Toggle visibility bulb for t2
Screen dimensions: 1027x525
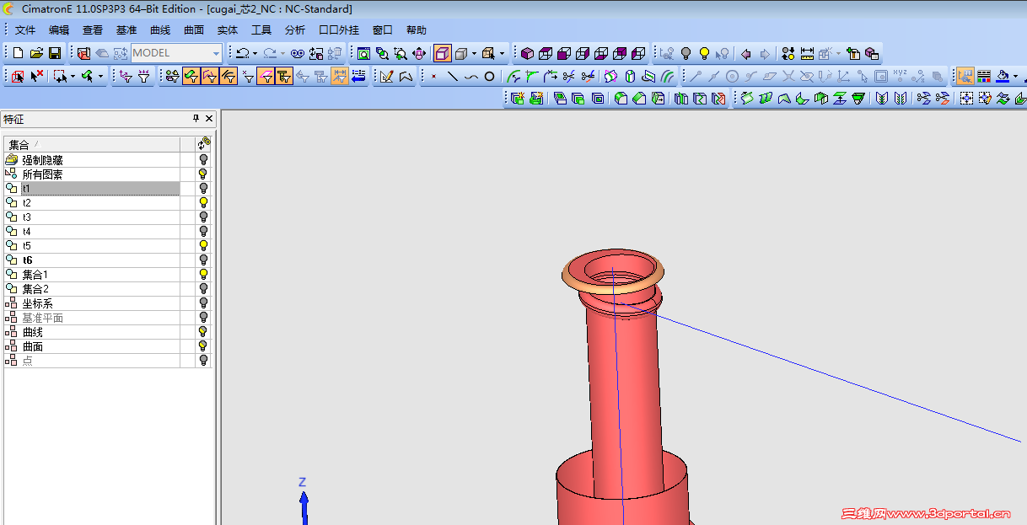203,203
